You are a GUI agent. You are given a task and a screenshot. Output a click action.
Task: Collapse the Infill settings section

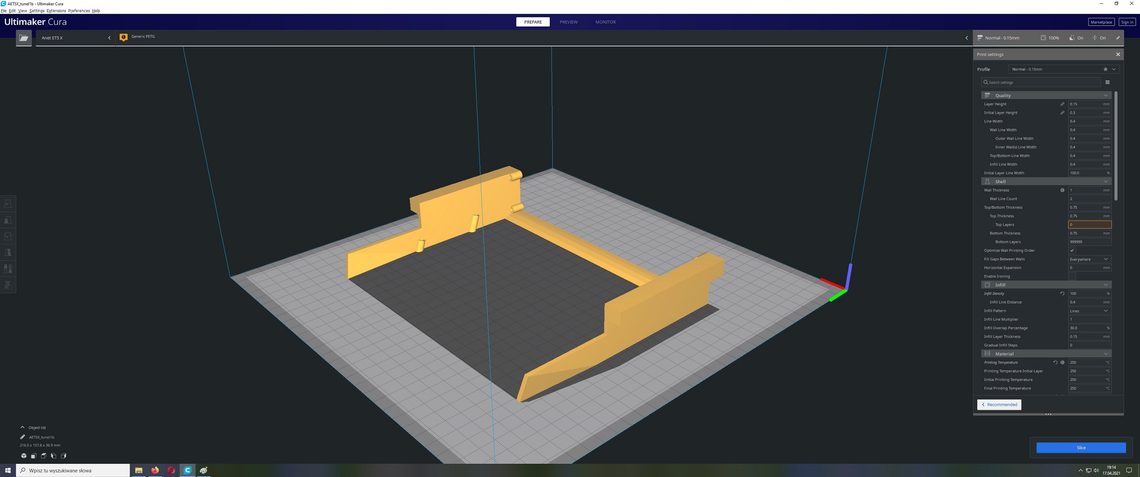pyautogui.click(x=1046, y=285)
